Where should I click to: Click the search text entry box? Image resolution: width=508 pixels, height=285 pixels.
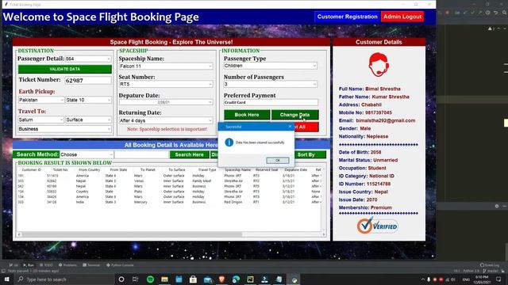pos(142,154)
